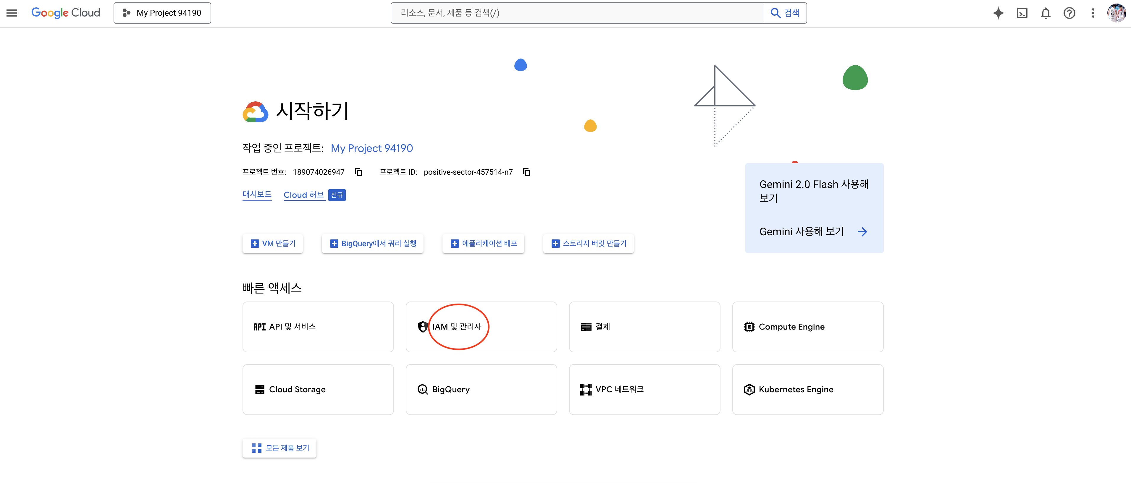Open the Gemini AI assistant sparkle icon
1131x483 pixels.
[x=998, y=13]
